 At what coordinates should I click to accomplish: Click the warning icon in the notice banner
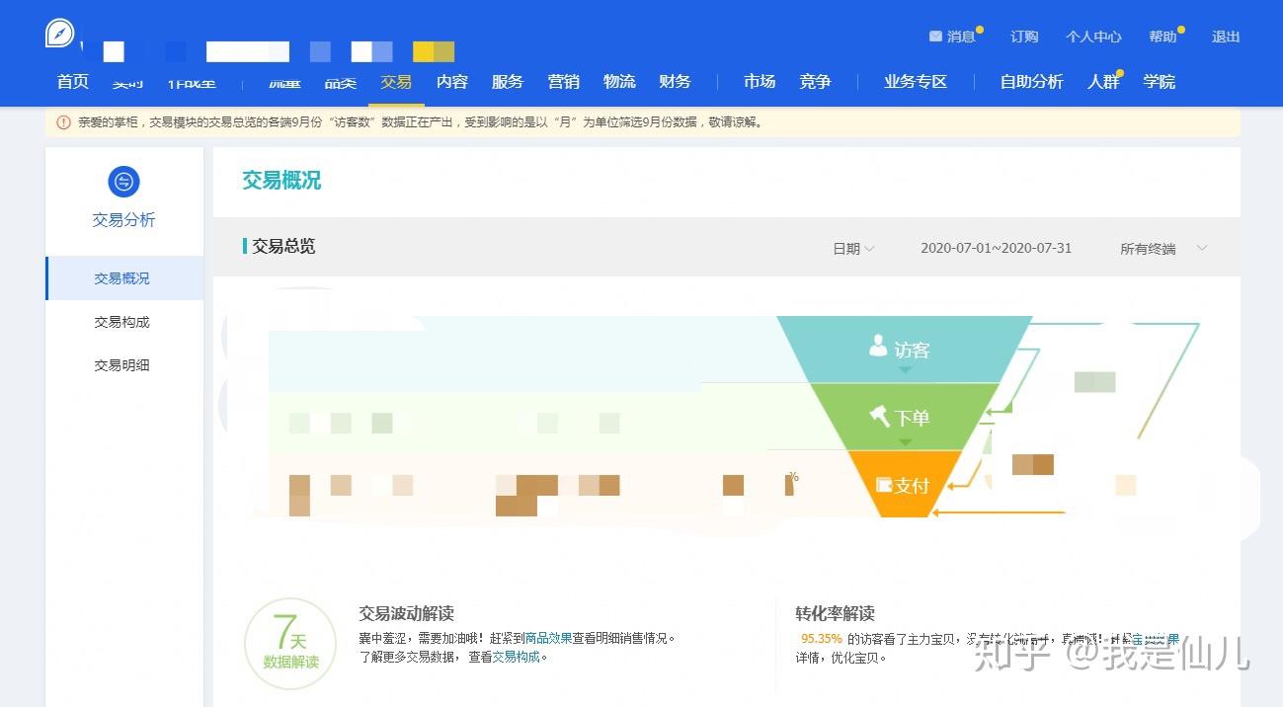pos(63,122)
